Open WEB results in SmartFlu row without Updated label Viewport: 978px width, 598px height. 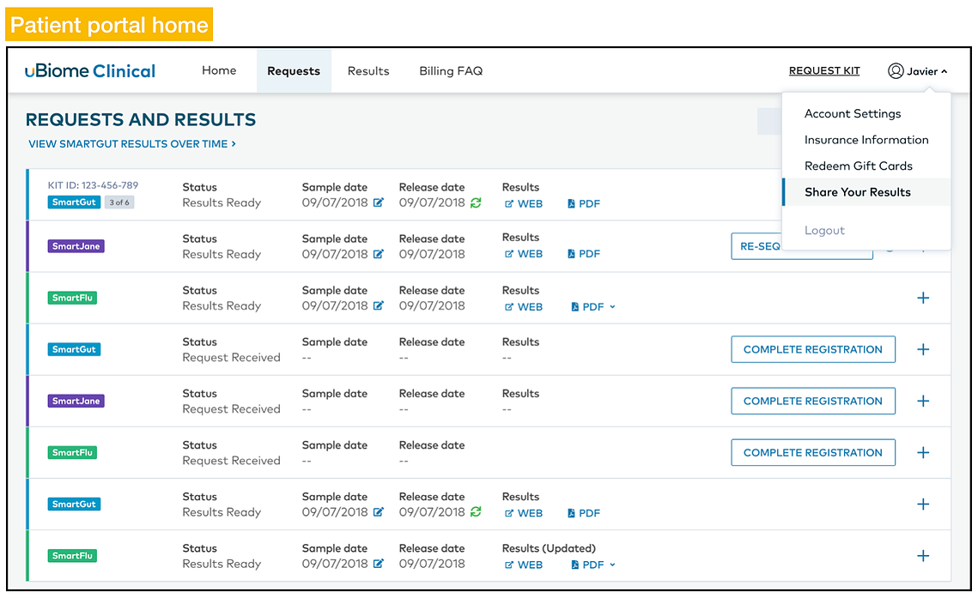click(523, 307)
